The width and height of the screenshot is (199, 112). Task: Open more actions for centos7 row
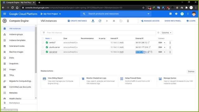pyautogui.click(x=170, y=43)
